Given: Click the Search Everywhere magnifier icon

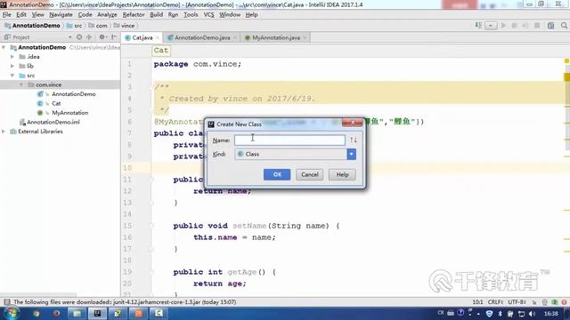Looking at the screenshot, I should coord(564,26).
